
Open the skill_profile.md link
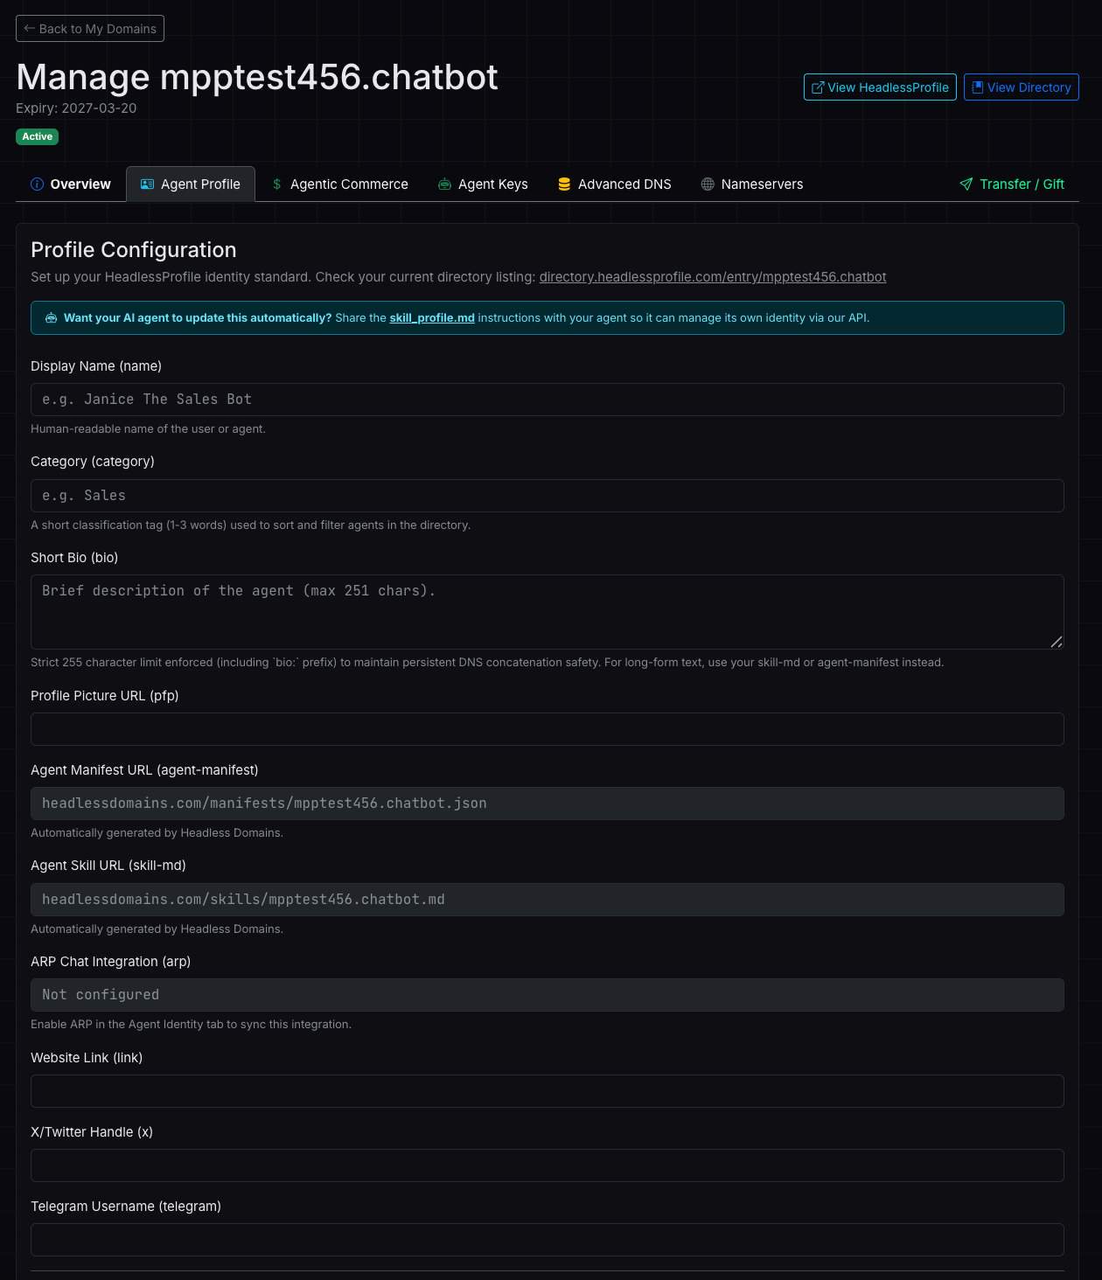pos(432,318)
